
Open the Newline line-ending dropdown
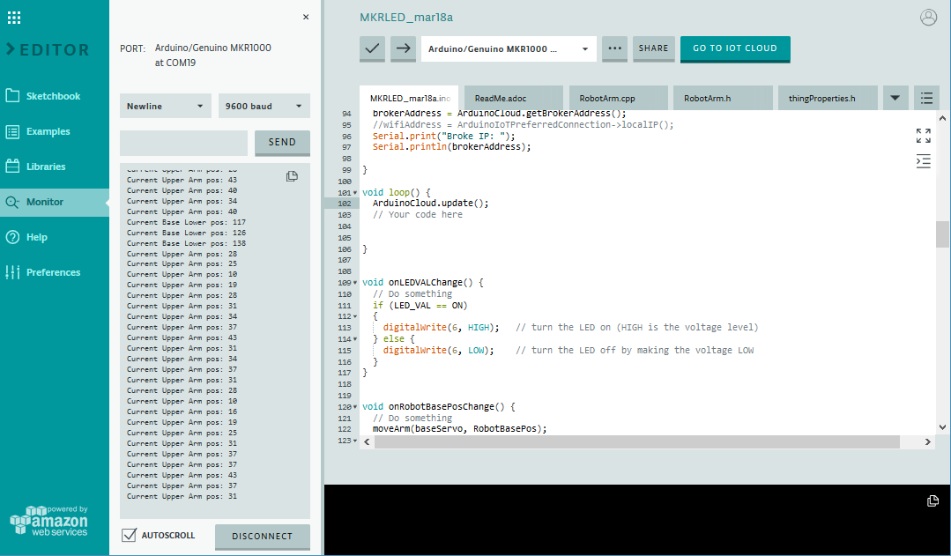coord(166,106)
